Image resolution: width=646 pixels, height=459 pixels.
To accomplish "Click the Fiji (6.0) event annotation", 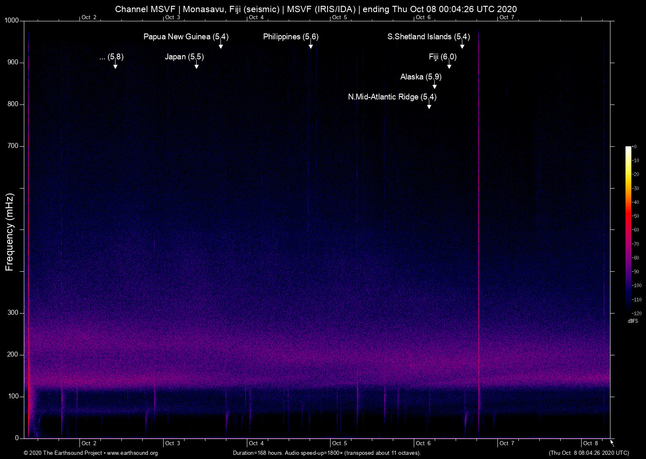I will [442, 57].
